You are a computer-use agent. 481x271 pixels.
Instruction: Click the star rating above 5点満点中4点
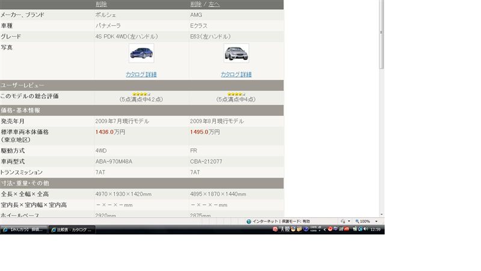[236, 94]
